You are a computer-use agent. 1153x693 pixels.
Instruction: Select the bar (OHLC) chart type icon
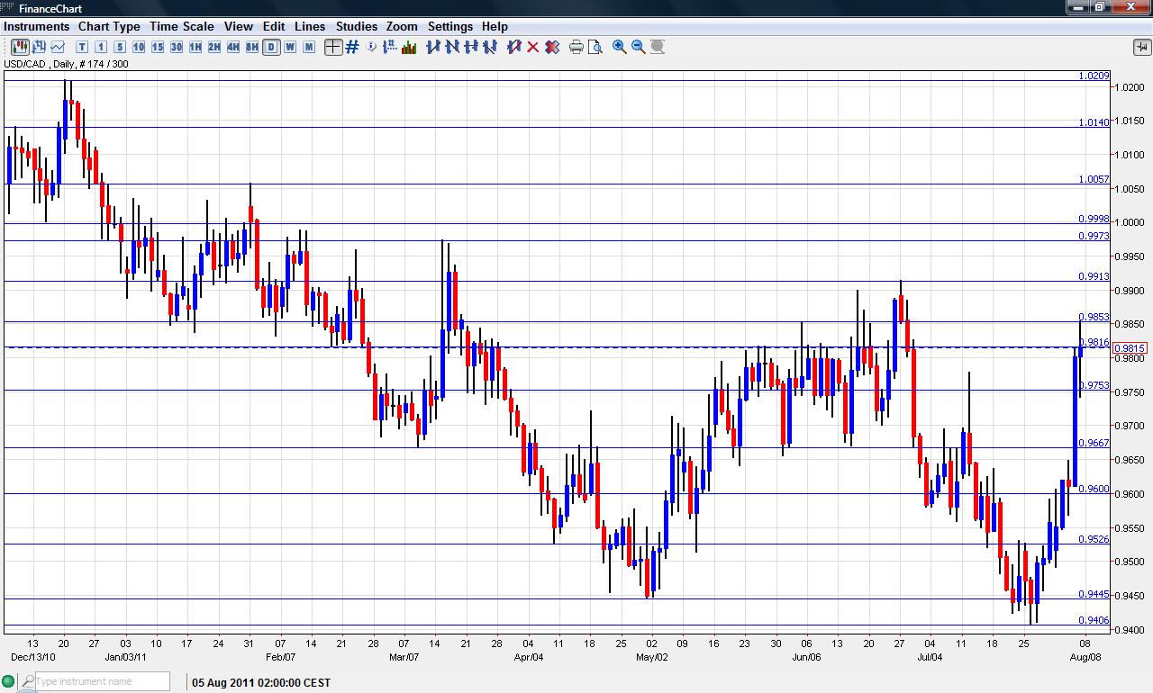[39, 47]
